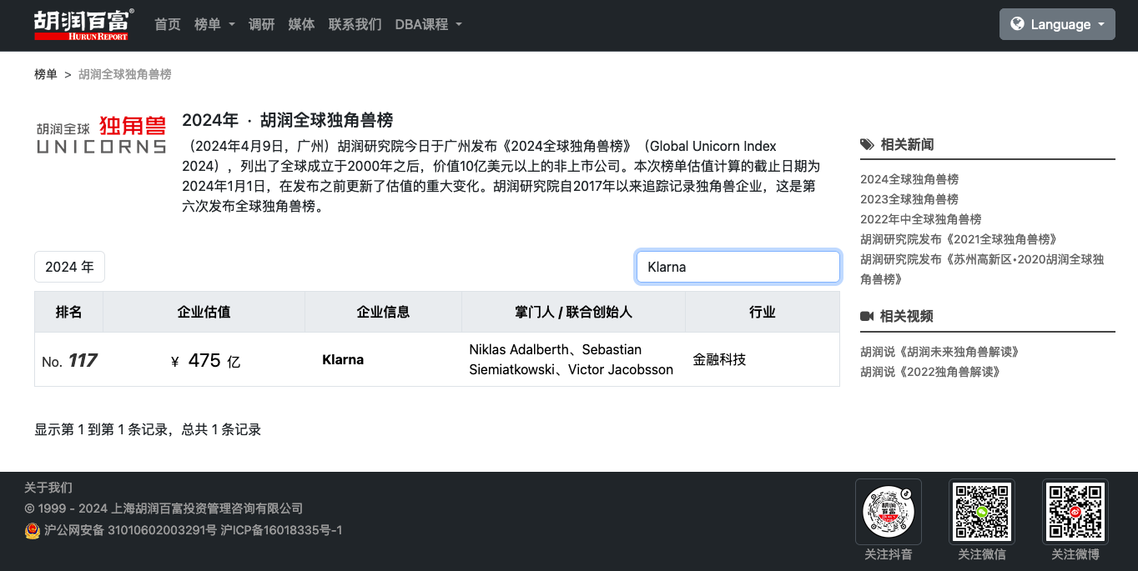Viewport: 1138px width, 571px height.
Task: Open the 2023全球独角兽榜 news link
Action: tap(909, 199)
